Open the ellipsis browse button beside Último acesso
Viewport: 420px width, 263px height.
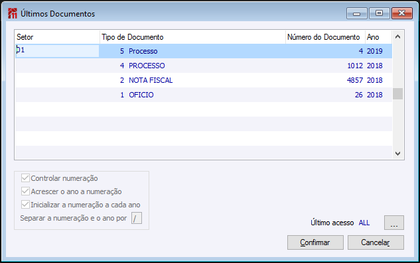click(x=393, y=223)
